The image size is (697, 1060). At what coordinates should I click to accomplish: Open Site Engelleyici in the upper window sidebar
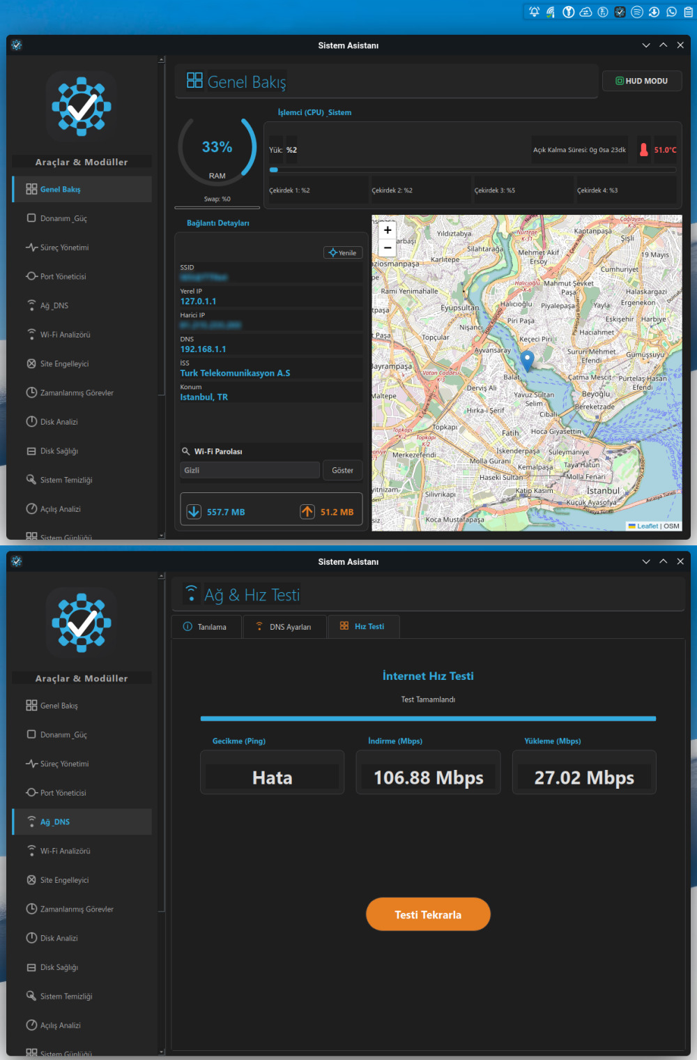pos(64,364)
